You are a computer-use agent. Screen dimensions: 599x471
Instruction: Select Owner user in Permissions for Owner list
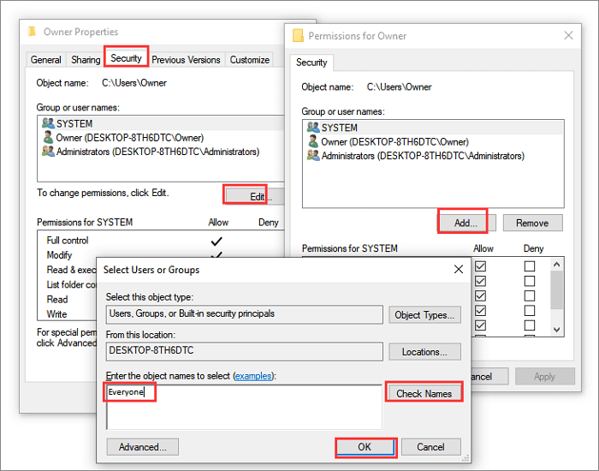pyautogui.click(x=394, y=142)
